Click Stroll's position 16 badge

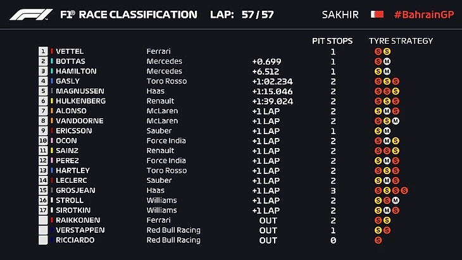(43, 201)
